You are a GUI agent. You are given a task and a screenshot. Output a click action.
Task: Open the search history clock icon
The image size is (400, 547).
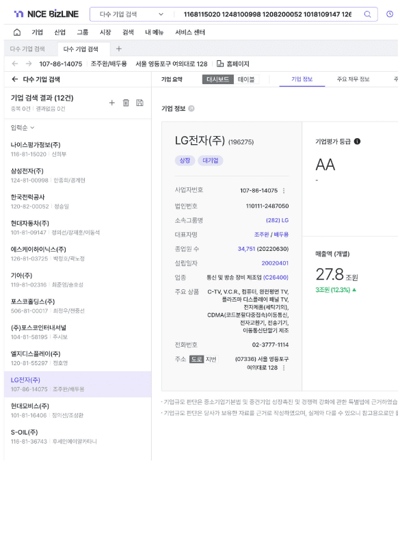(390, 14)
